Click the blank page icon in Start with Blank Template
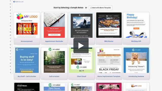The width and height of the screenshot is (162, 91). (91, 8)
